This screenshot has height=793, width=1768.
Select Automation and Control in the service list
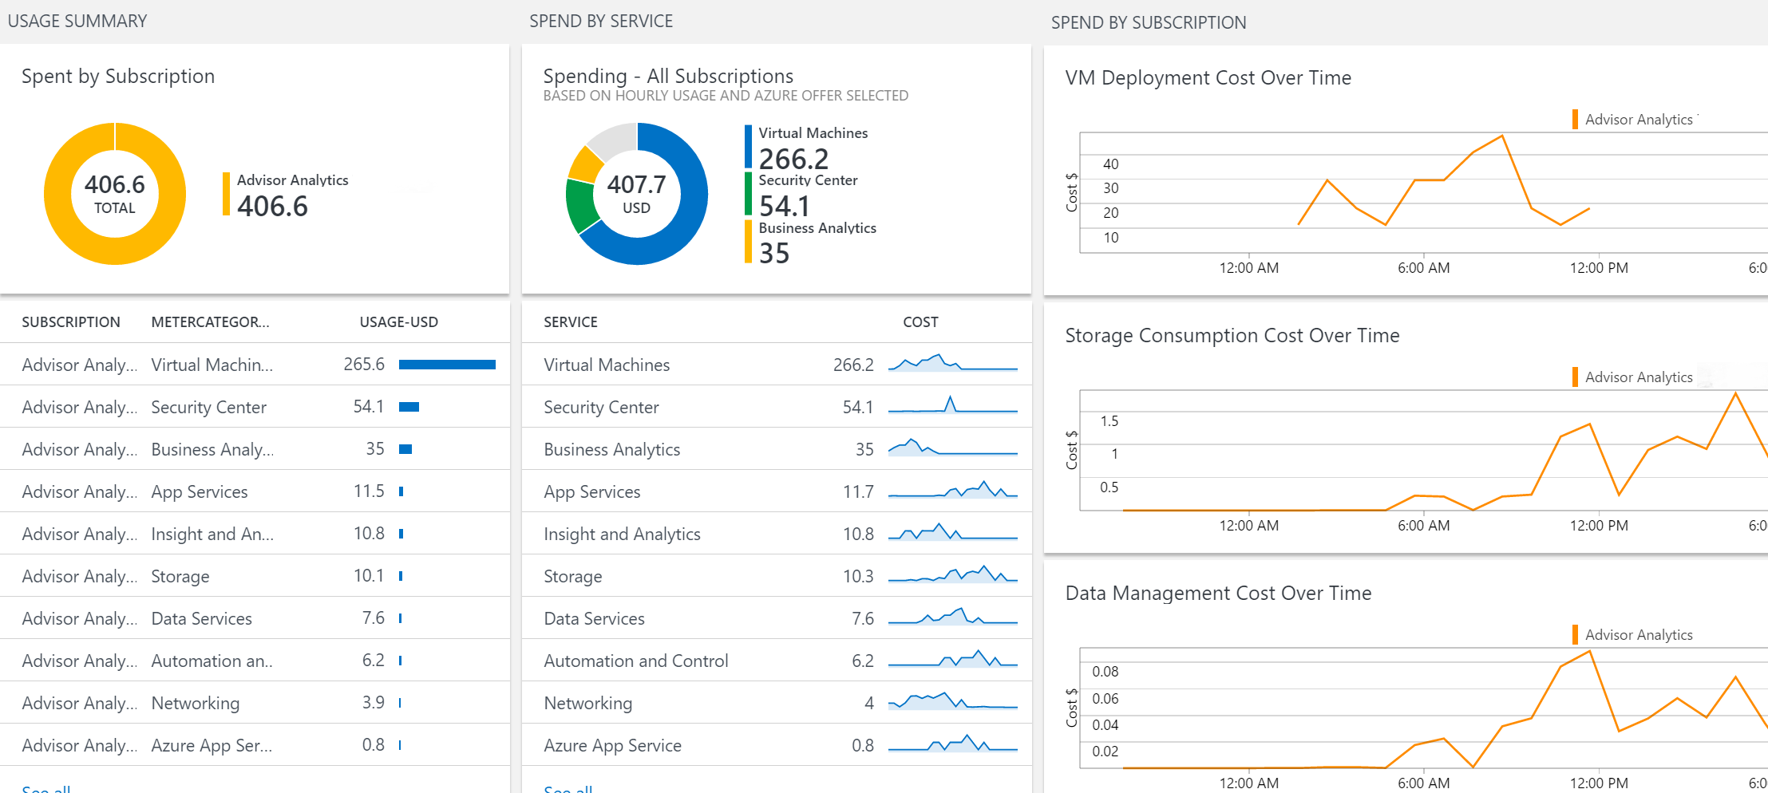pyautogui.click(x=635, y=661)
